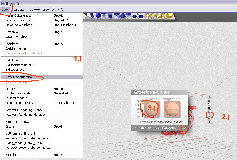Open object attributes with the A icon
Screen dimensions: 237x160
209,97
